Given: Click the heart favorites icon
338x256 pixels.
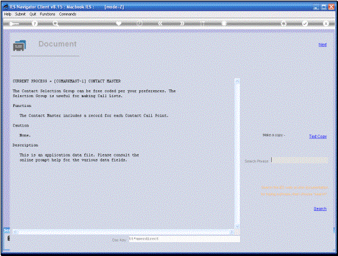Looking at the screenshot, I should coord(119,23).
